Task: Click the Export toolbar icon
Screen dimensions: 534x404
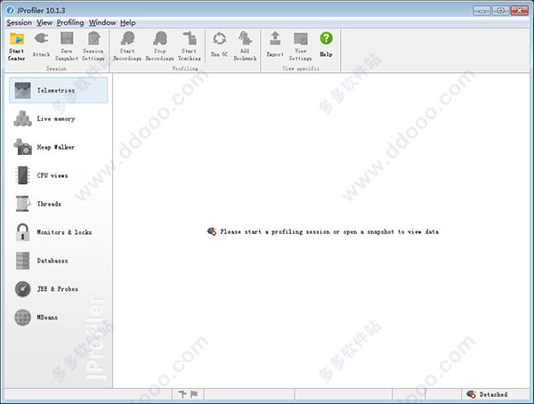Action: pos(275,44)
